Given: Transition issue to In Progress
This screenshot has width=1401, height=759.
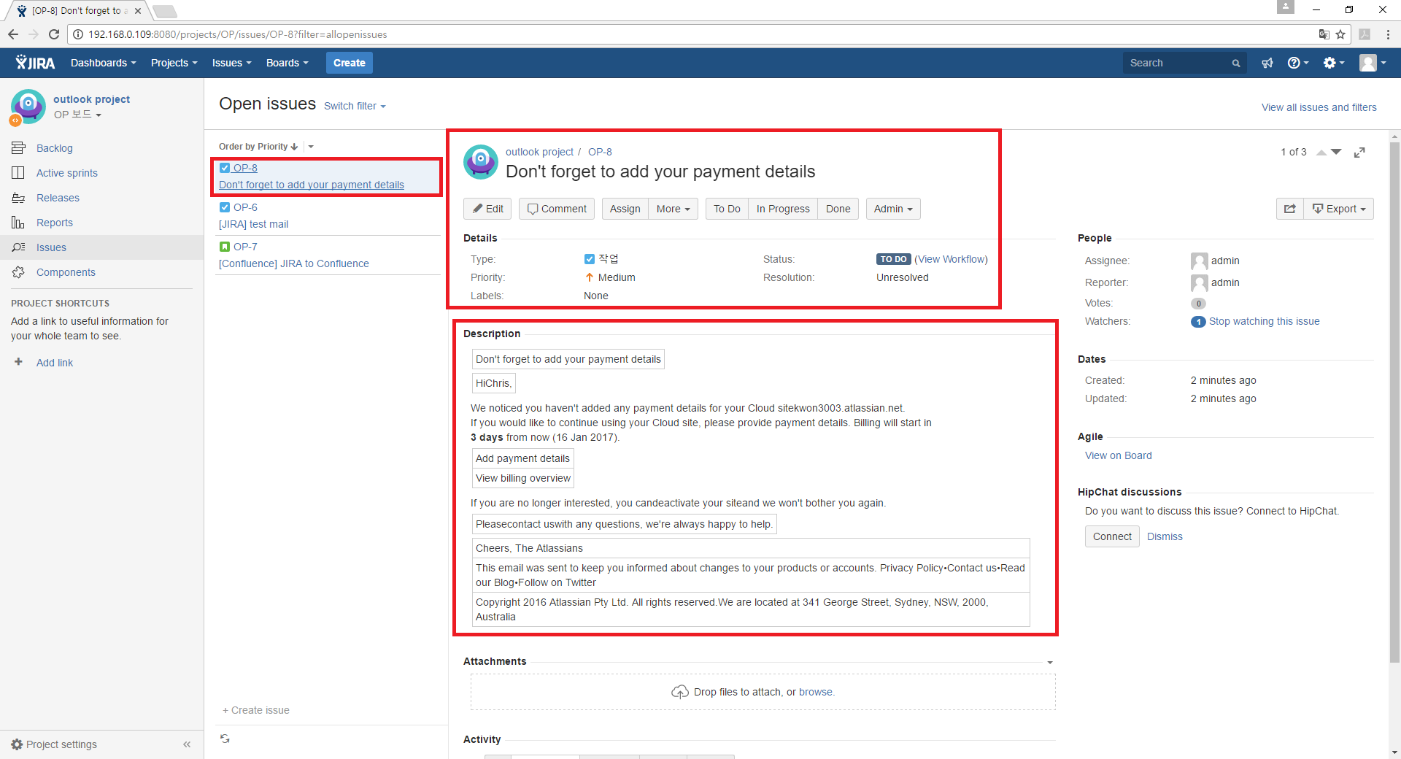Looking at the screenshot, I should (x=783, y=209).
